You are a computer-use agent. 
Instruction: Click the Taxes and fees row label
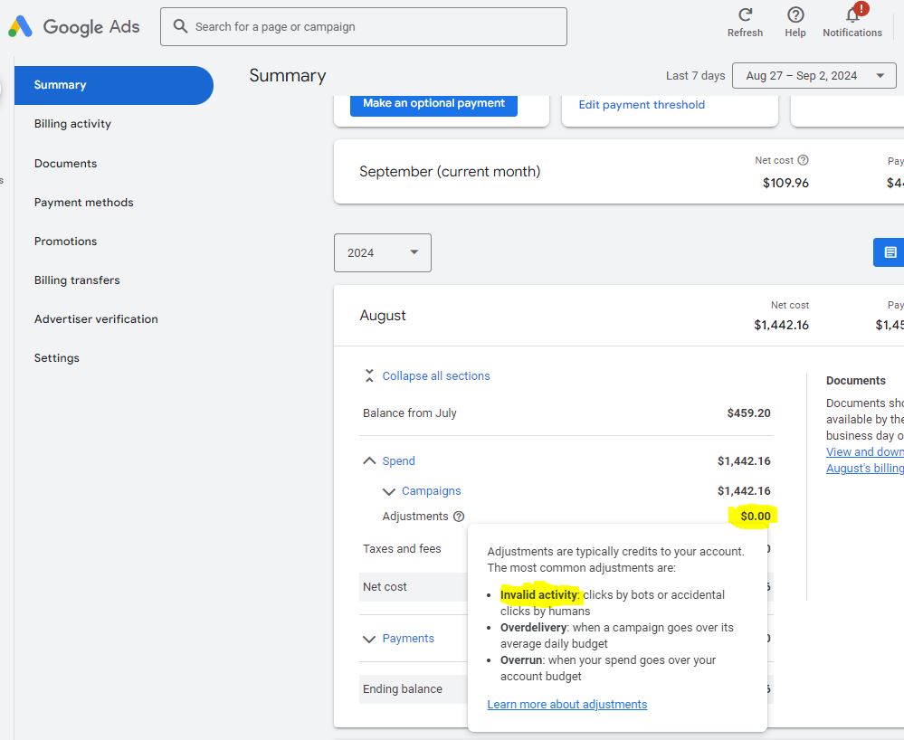tap(402, 548)
